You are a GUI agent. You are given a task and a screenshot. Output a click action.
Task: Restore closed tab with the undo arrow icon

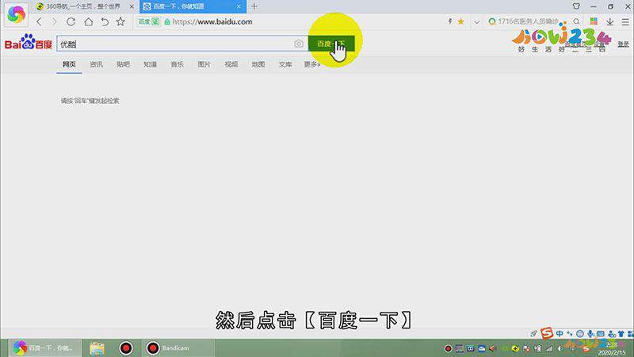(105, 22)
